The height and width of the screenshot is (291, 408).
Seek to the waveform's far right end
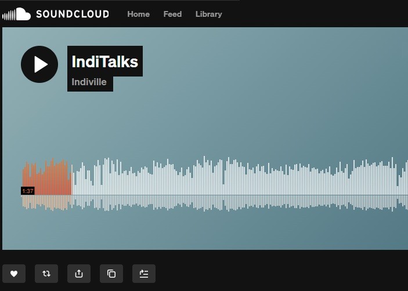click(406, 179)
